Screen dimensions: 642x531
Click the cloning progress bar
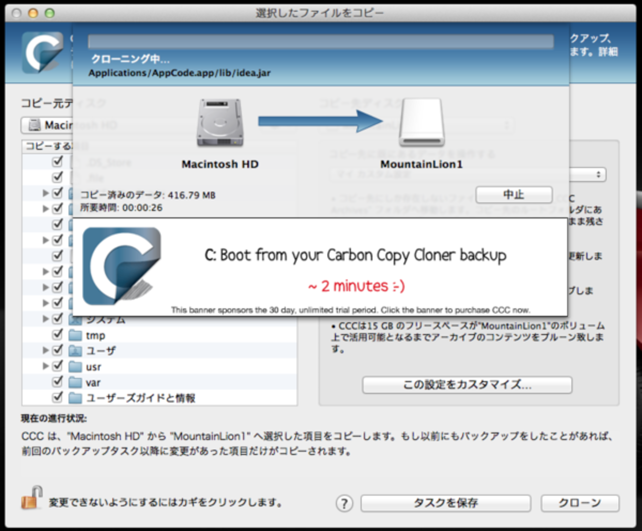click(321, 41)
